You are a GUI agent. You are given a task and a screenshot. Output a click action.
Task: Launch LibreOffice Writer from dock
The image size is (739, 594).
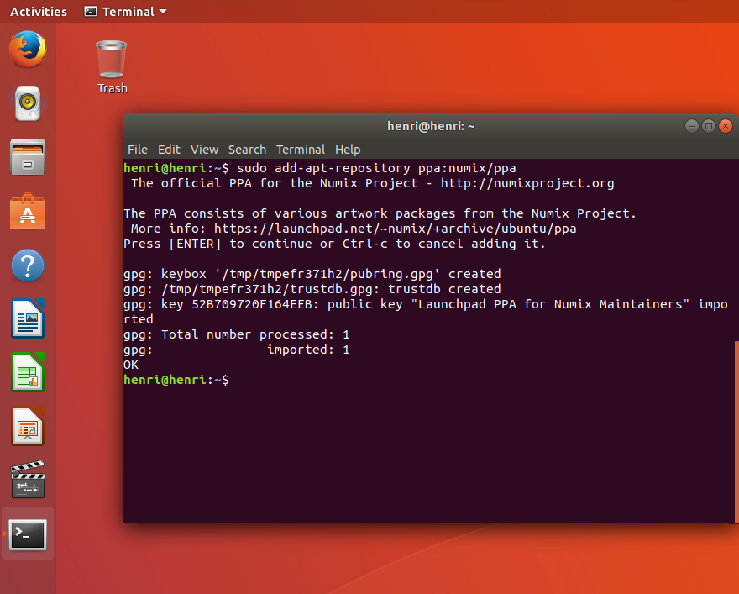pyautogui.click(x=28, y=318)
